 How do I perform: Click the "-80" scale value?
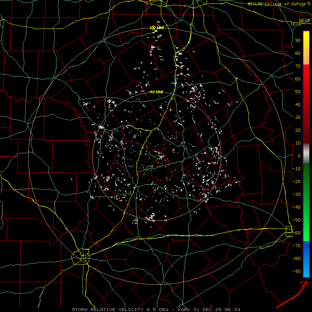296,259
